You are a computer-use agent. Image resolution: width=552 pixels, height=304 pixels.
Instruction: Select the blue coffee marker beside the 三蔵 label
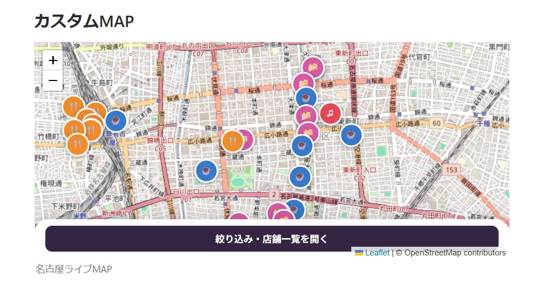302,146
